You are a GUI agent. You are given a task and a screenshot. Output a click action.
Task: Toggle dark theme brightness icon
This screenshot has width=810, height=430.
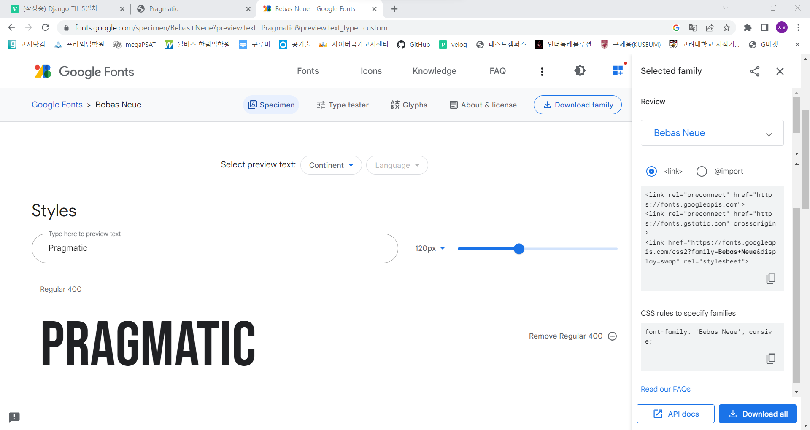pyautogui.click(x=580, y=71)
